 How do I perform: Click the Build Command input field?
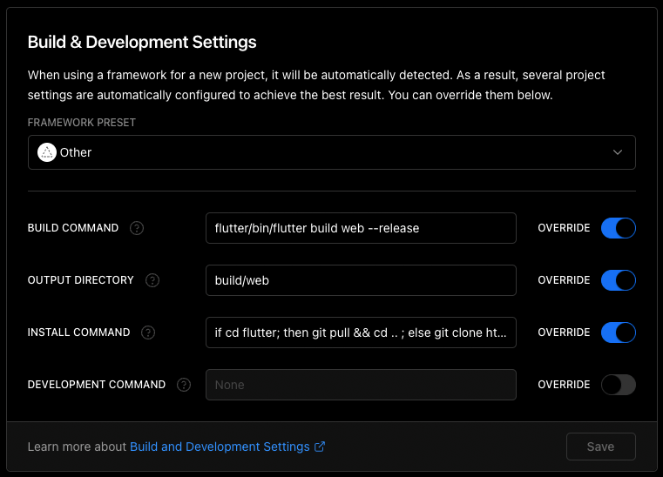361,228
